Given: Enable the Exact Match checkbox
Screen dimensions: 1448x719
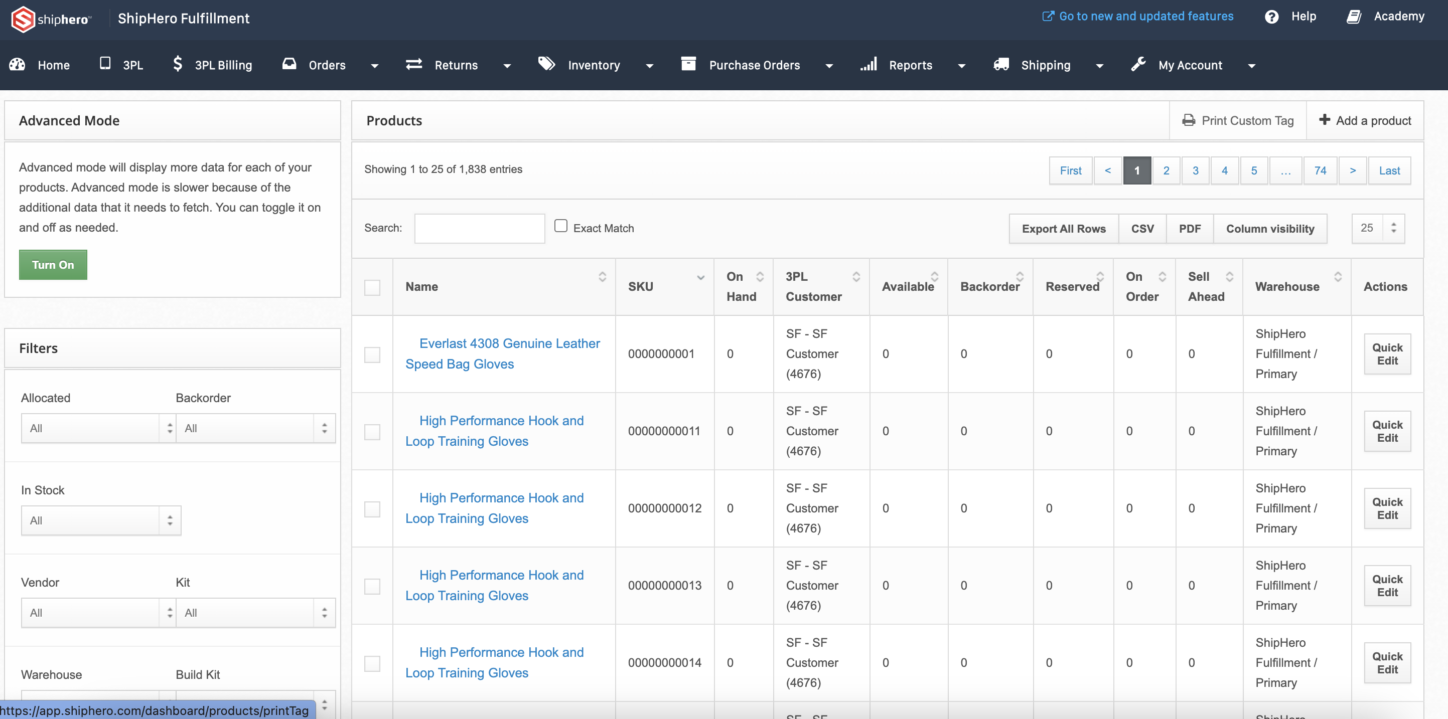Looking at the screenshot, I should tap(560, 226).
